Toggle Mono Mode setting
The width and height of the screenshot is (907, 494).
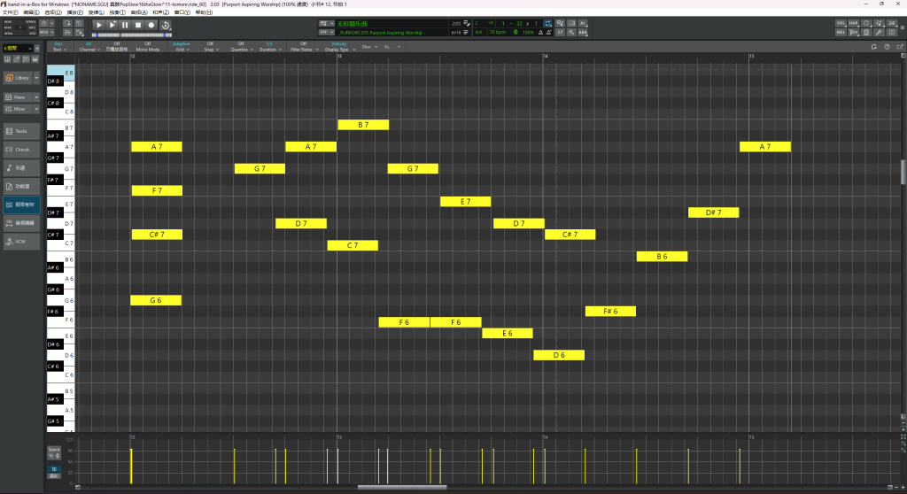tap(148, 47)
